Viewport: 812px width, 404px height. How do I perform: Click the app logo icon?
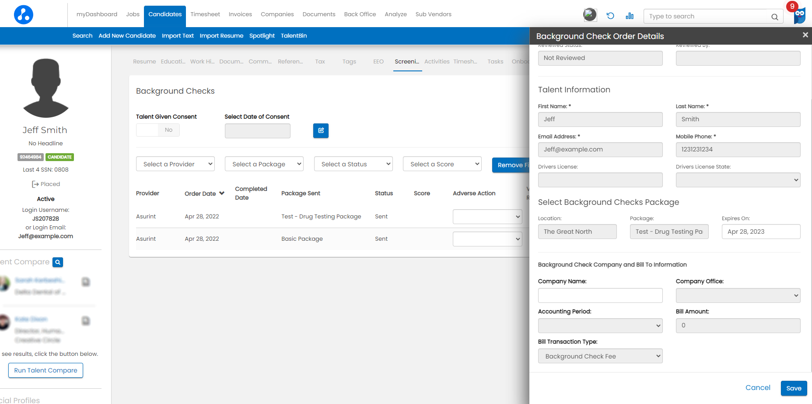[24, 14]
